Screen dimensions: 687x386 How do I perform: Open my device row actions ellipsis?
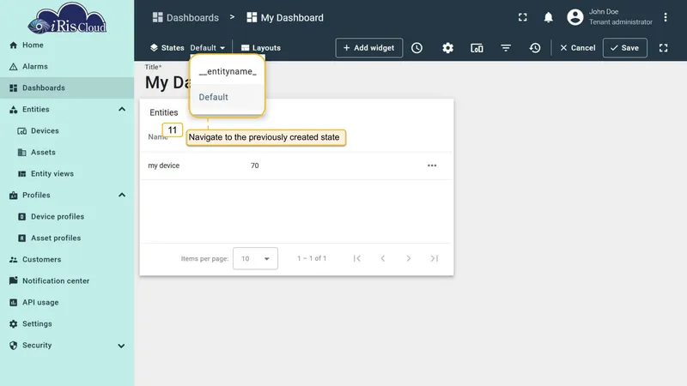432,166
